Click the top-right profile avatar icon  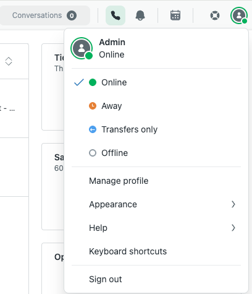239,15
